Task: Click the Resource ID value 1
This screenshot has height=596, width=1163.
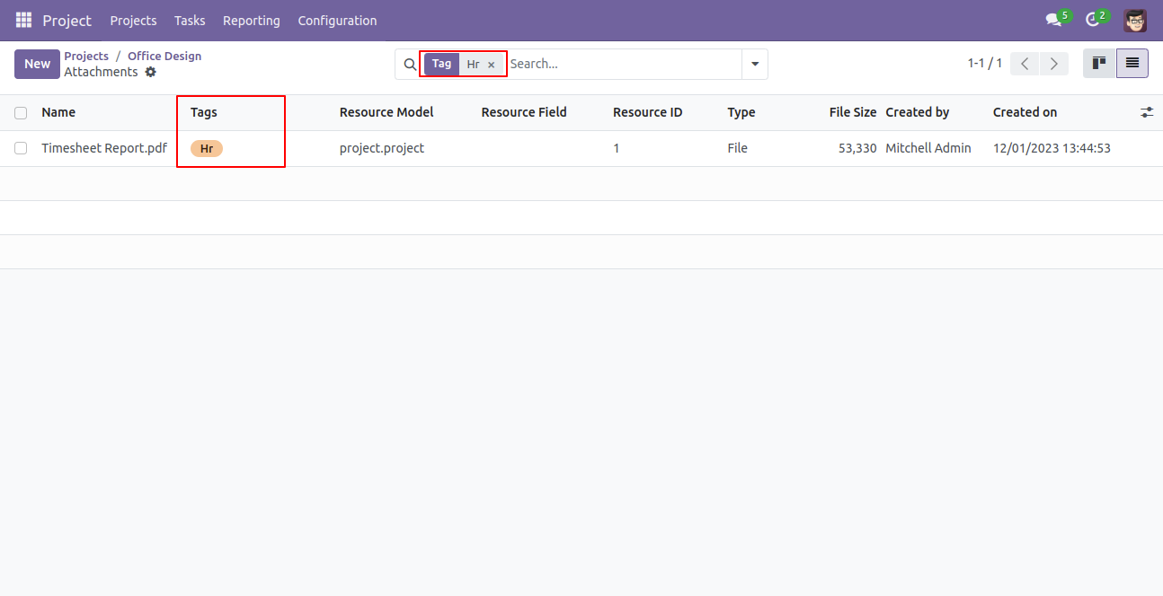Action: (617, 148)
